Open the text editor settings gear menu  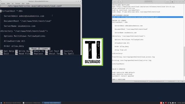pyautogui.click(x=172, y=2)
